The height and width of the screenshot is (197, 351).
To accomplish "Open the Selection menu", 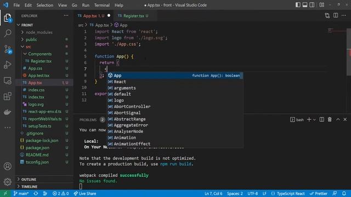I will click(45, 5).
